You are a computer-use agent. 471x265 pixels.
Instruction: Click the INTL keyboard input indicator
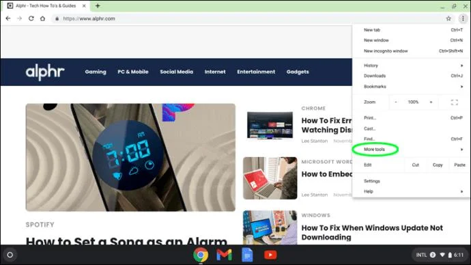[x=421, y=255]
